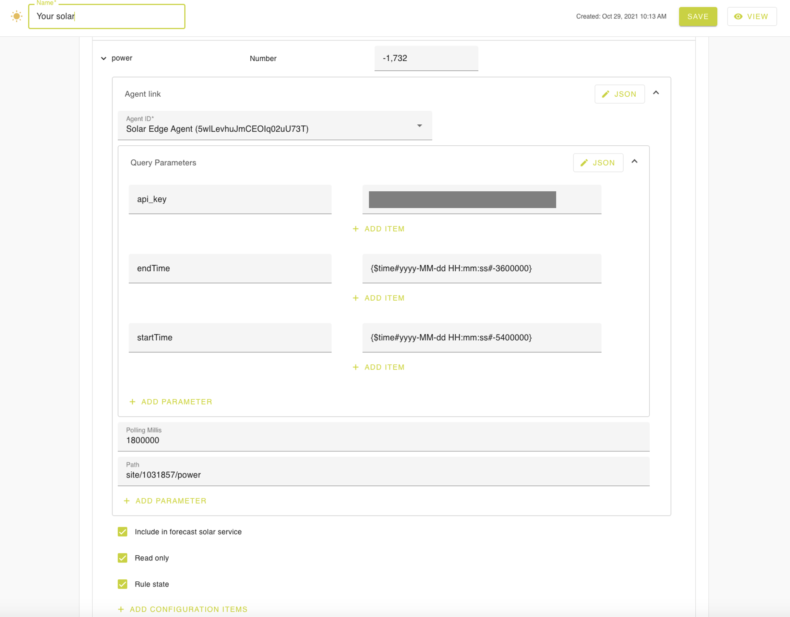Click pencil JSON icon in Query Parameters header
Screen dimensions: 790x617
pyautogui.click(x=584, y=163)
